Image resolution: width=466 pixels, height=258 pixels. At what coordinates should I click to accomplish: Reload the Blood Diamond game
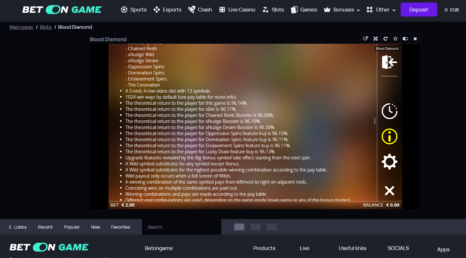tap(386, 39)
